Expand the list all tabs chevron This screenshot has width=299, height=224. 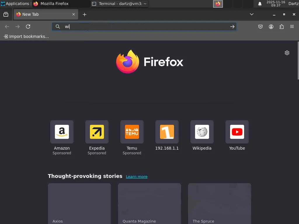[252, 14]
